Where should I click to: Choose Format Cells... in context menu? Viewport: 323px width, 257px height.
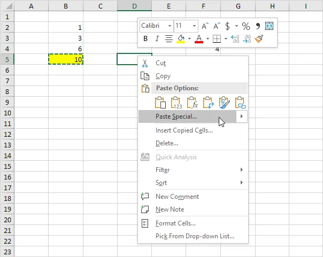[x=175, y=223]
